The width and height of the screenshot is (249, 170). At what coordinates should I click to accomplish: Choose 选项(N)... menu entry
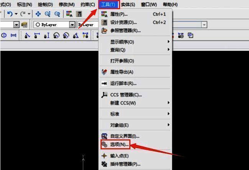tap(135, 144)
